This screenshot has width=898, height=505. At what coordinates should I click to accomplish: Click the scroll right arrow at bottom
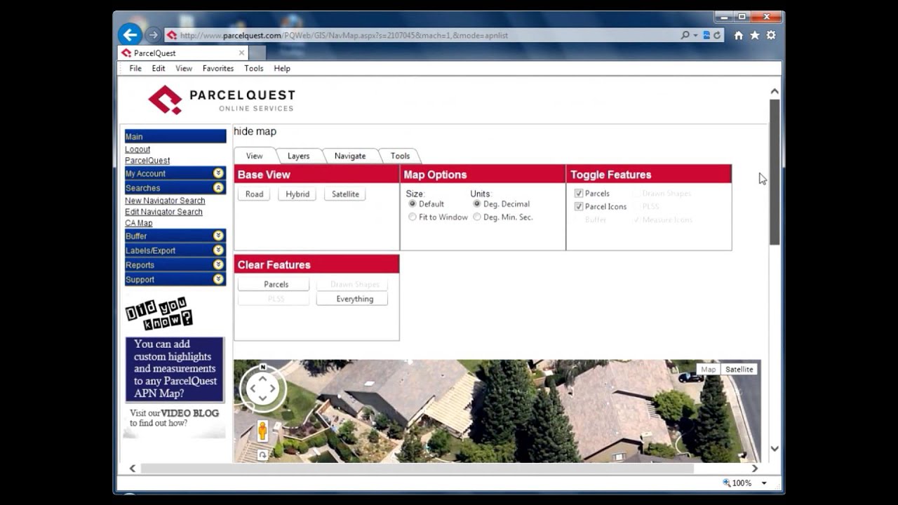(755, 469)
